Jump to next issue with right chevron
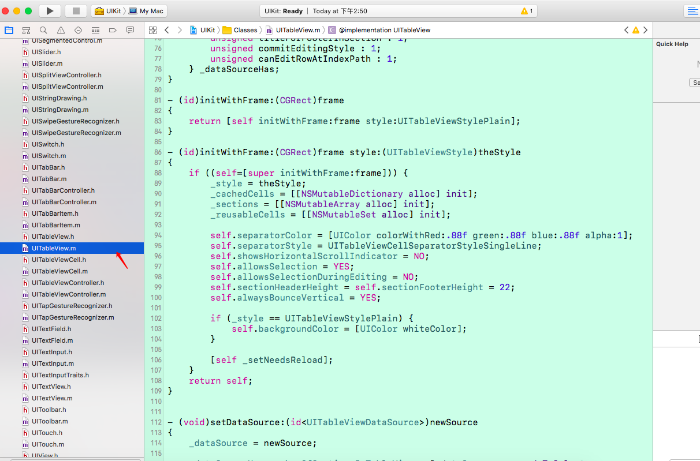Image resolution: width=700 pixels, height=461 pixels. (x=645, y=30)
